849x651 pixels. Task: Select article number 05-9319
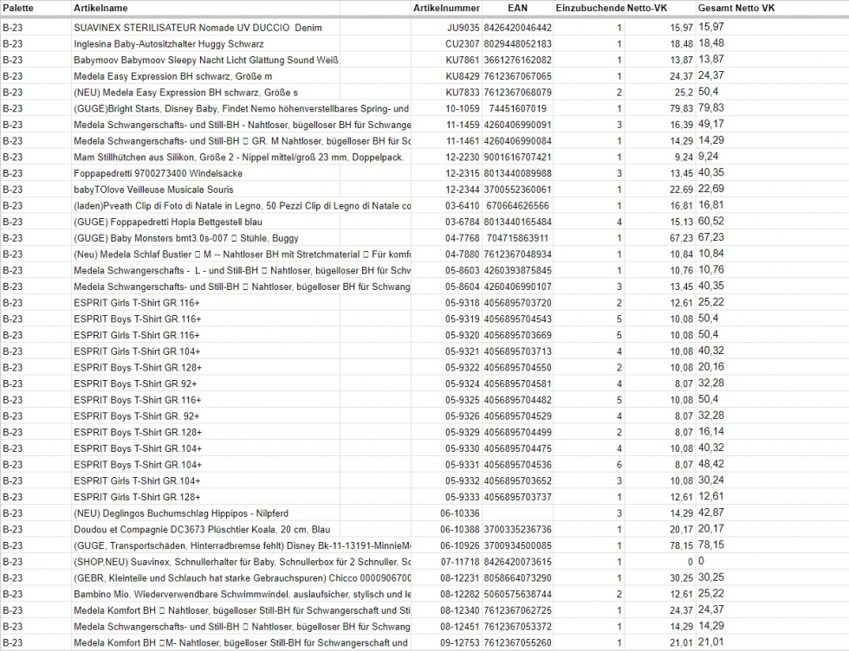[x=463, y=319]
